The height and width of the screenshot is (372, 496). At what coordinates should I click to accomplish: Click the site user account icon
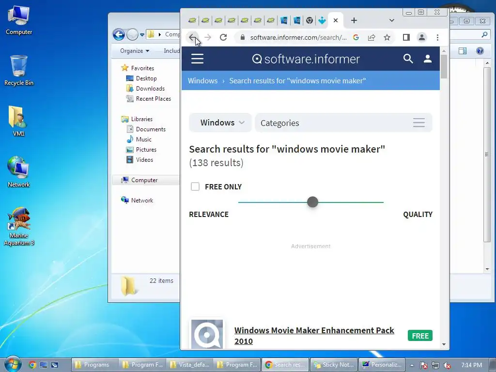click(x=428, y=59)
